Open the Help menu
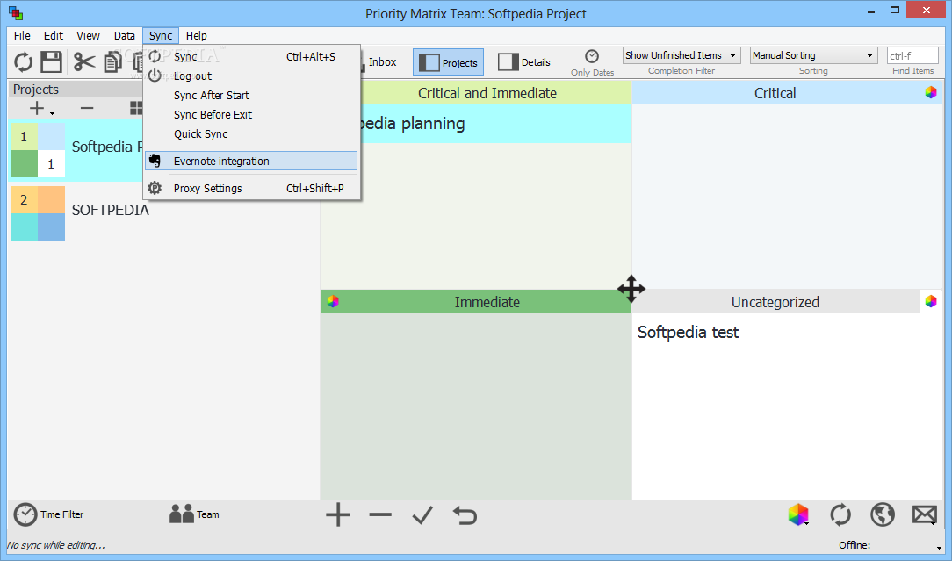 tap(196, 36)
